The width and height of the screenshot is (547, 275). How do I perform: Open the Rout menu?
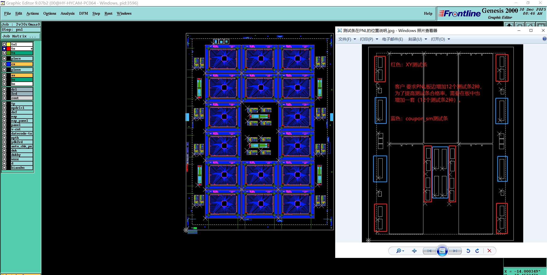(x=108, y=13)
